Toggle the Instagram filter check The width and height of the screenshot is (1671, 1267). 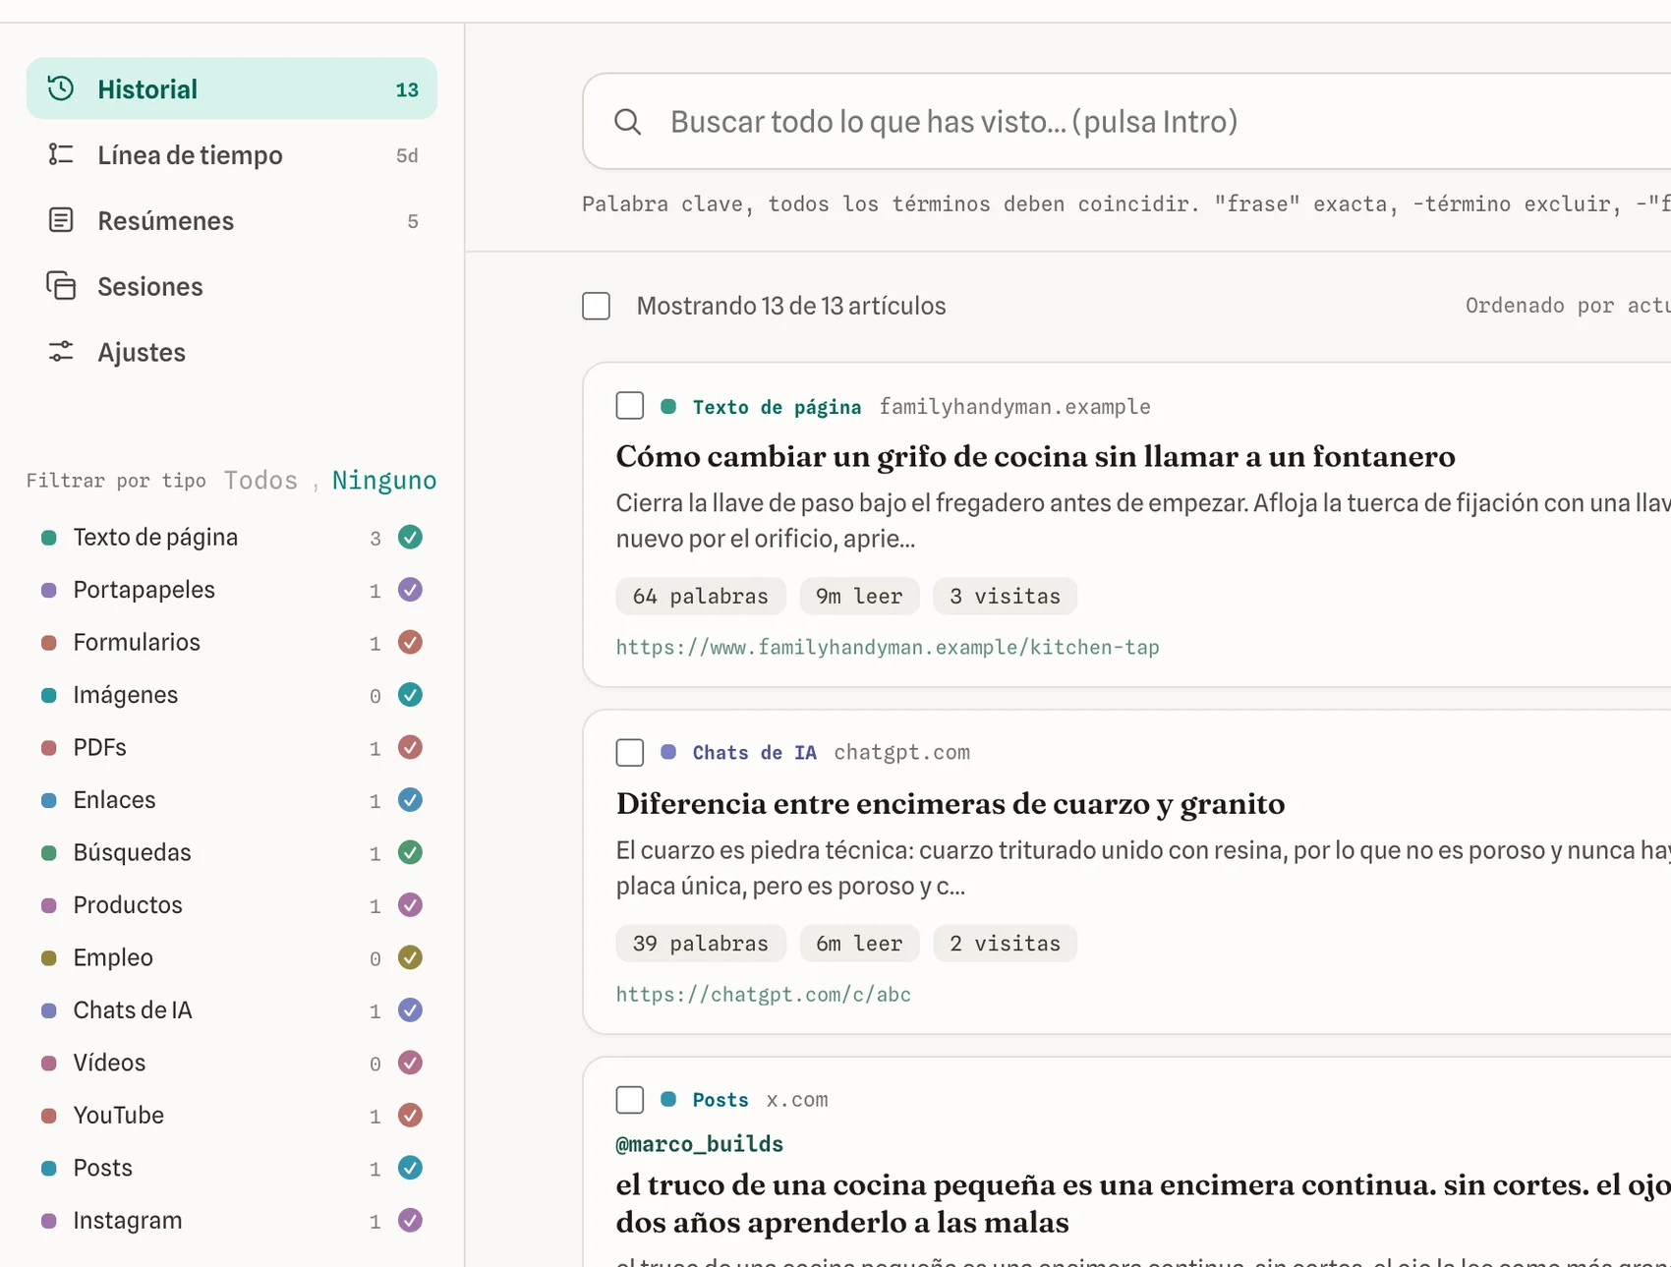point(410,1220)
